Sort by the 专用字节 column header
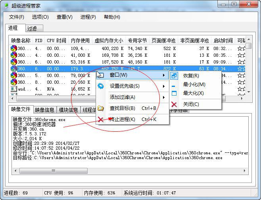This screenshot has width=261, height=200. pyautogui.click(x=137, y=40)
